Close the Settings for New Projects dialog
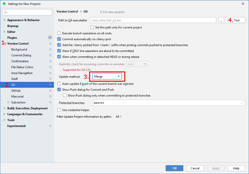Viewport: 249px width, 174px height. point(243,4)
